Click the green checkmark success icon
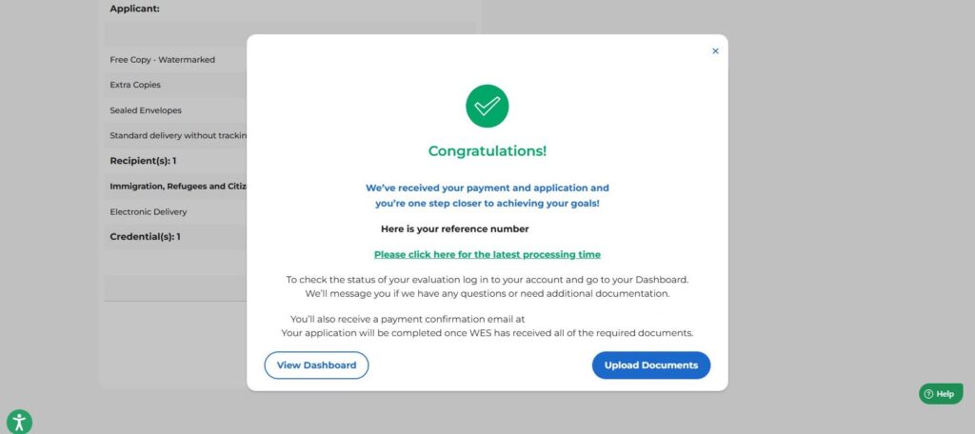Screen dimensions: 975x434 pyautogui.click(x=487, y=106)
